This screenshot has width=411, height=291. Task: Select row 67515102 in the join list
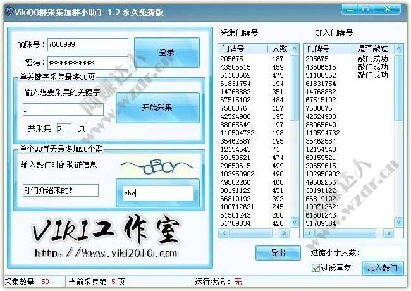349,100
